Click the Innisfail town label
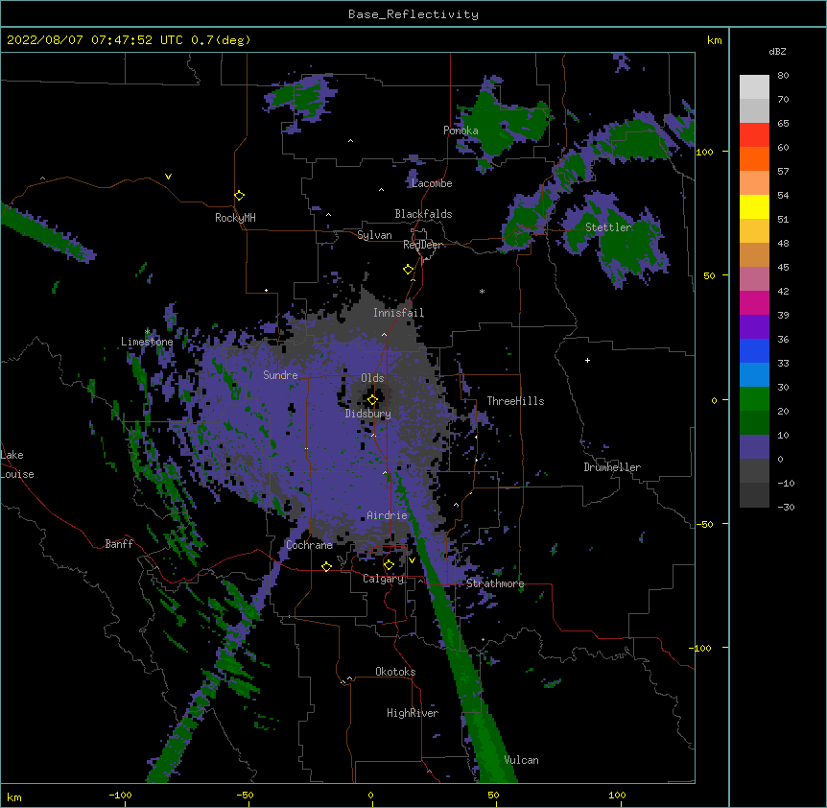 point(399,313)
